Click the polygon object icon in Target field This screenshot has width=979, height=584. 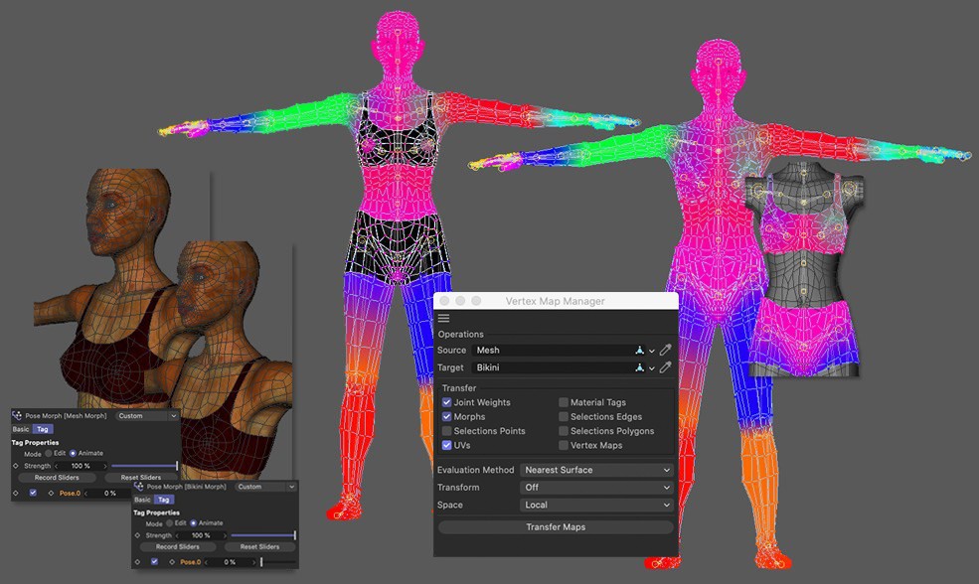point(640,368)
